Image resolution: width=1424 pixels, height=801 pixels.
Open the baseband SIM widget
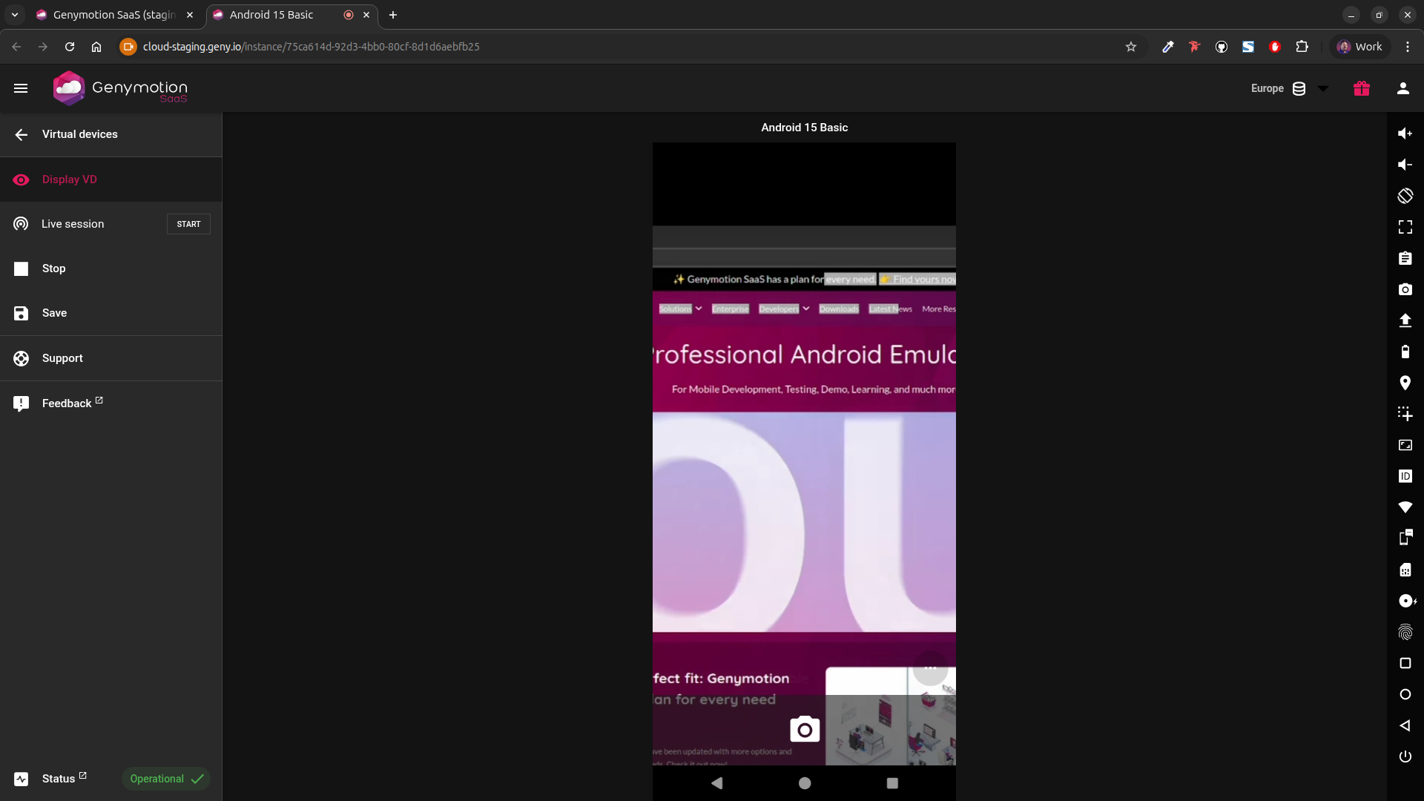(x=1405, y=570)
